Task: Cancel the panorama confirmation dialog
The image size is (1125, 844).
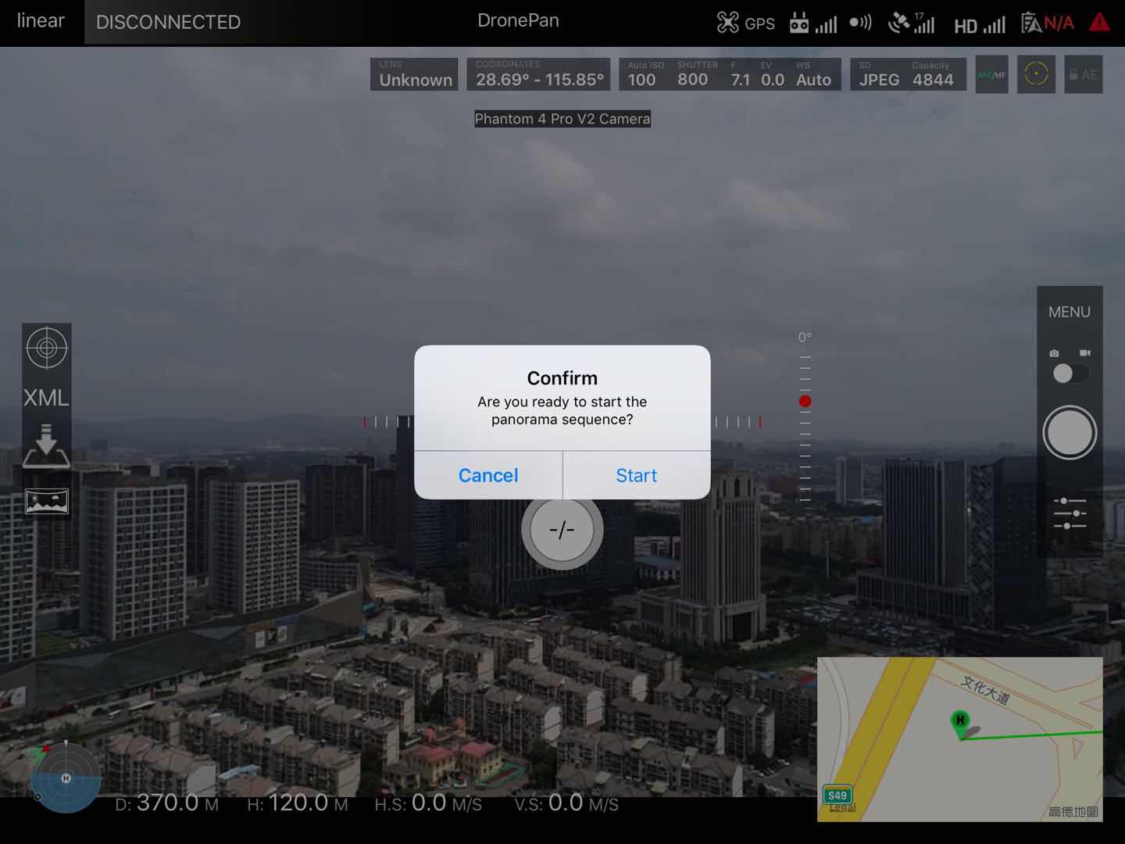Action: pyautogui.click(x=488, y=475)
